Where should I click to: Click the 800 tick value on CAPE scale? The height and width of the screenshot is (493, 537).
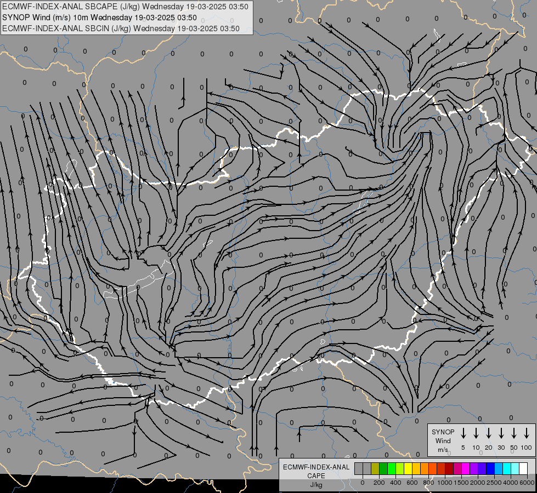point(429,483)
